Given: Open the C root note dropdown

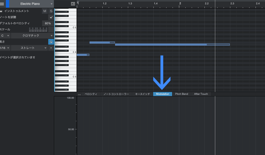Looking at the screenshot, I should (5, 36).
